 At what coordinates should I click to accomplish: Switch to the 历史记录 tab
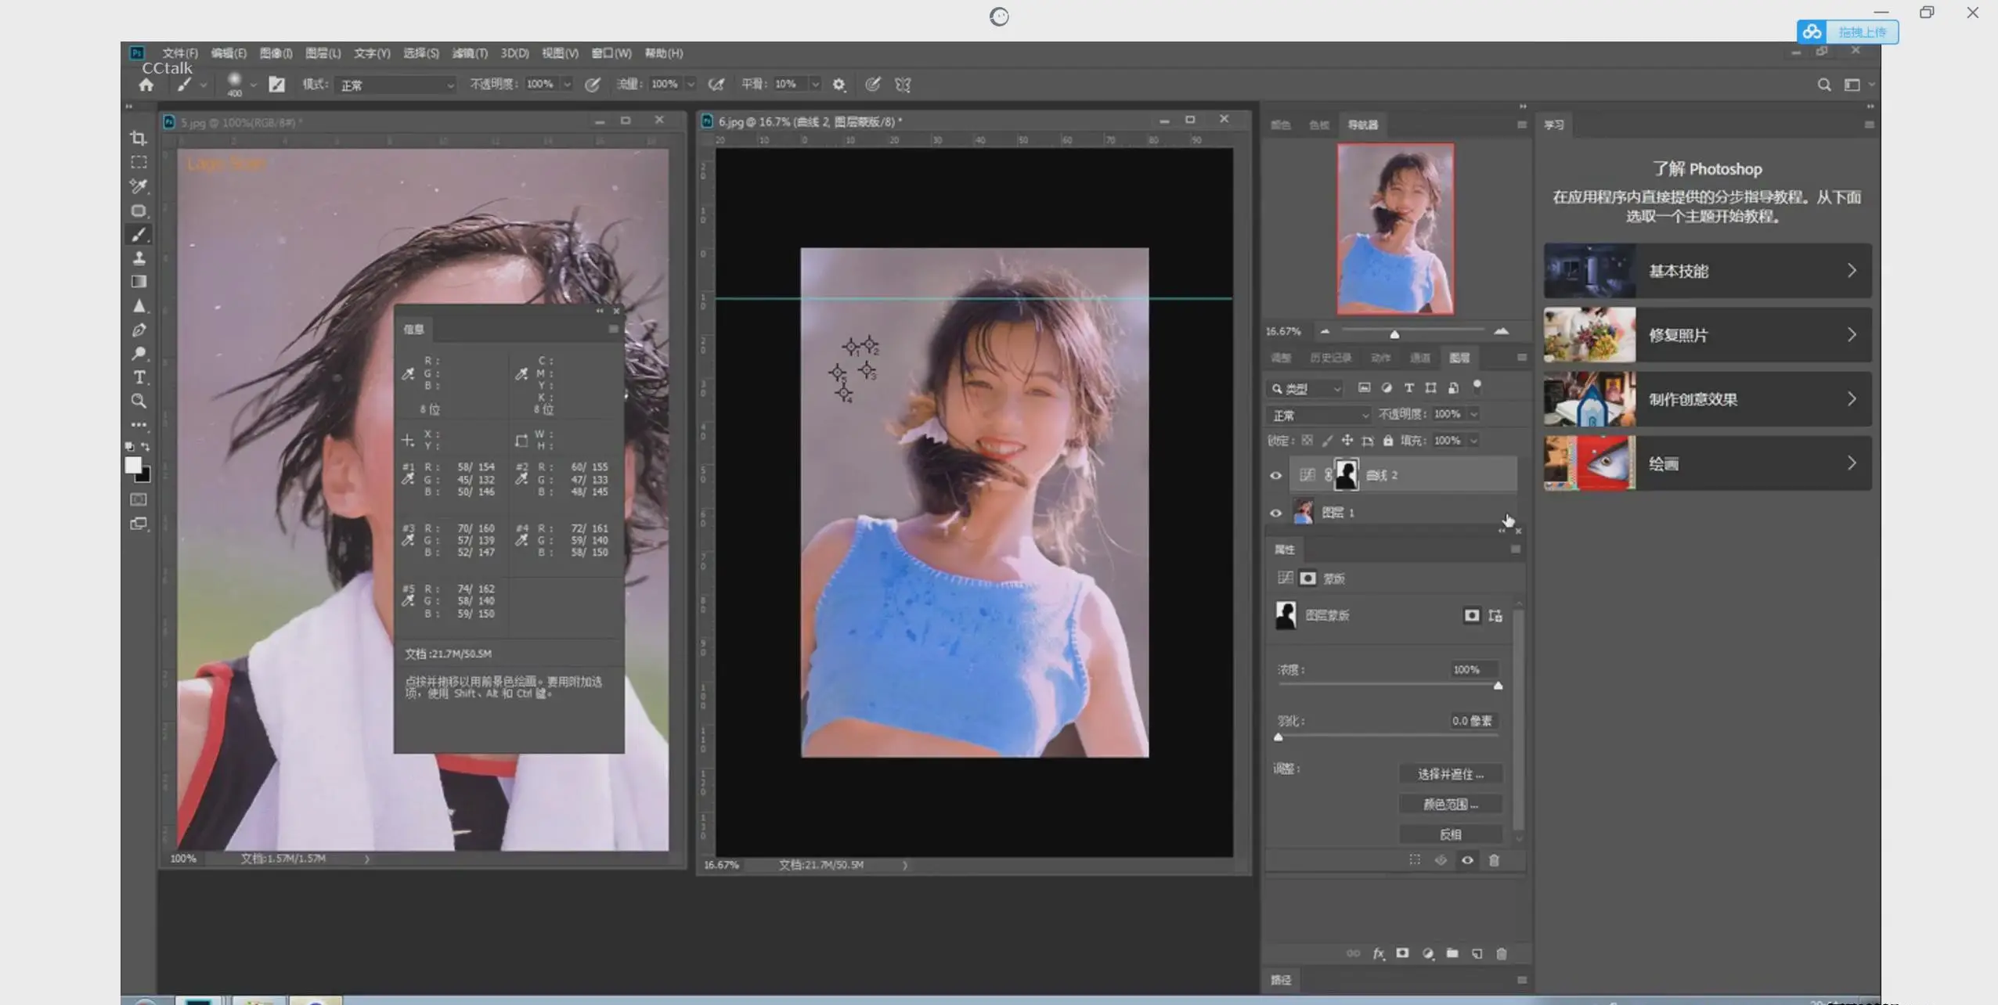click(x=1330, y=358)
